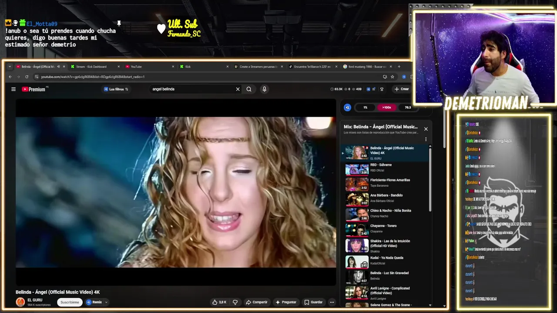Play Ana Bárbara - Bandido from the mix

tap(385, 199)
